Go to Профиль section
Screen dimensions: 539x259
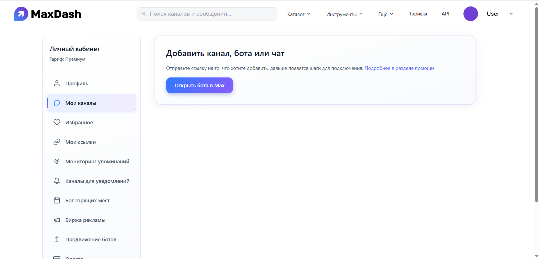(92, 83)
